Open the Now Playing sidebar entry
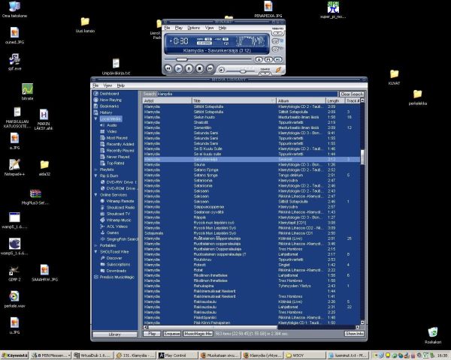This screenshot has height=360, width=451. (110, 100)
